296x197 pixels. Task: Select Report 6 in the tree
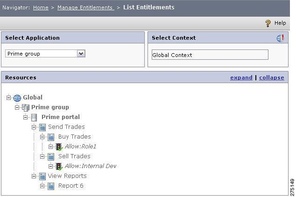click(x=71, y=186)
